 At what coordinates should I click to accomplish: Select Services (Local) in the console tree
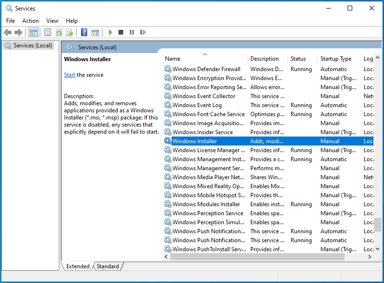pos(33,46)
